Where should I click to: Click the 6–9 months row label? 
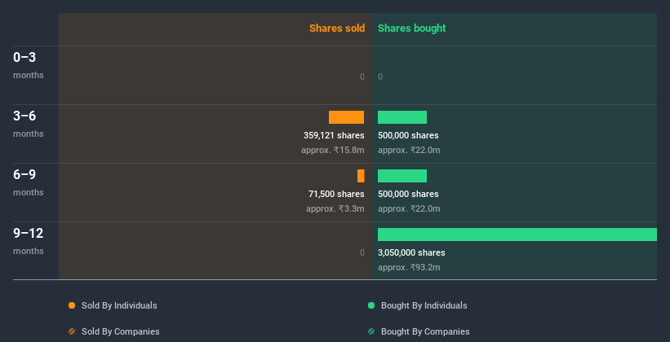29,182
